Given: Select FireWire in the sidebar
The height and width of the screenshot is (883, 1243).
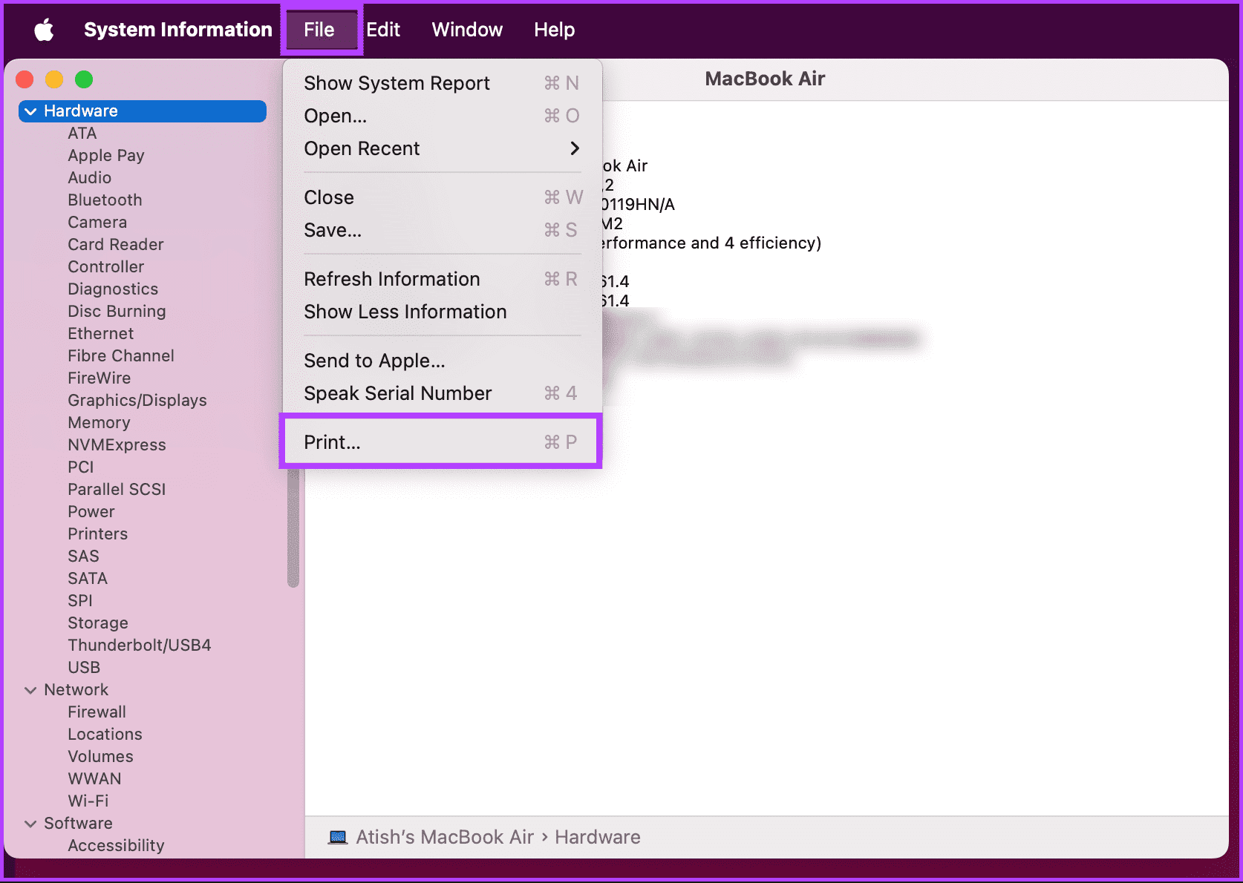Looking at the screenshot, I should click(x=99, y=378).
